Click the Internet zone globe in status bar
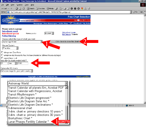This screenshot has height=127, width=146. 127,106
